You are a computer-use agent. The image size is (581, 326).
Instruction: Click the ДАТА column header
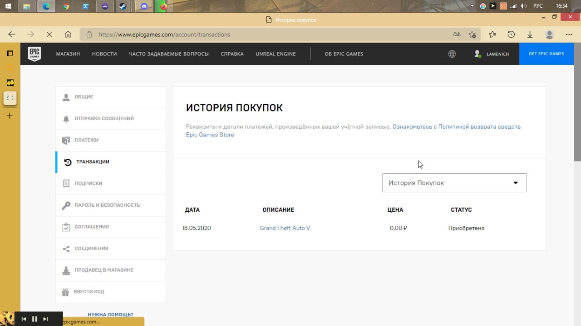click(x=192, y=210)
